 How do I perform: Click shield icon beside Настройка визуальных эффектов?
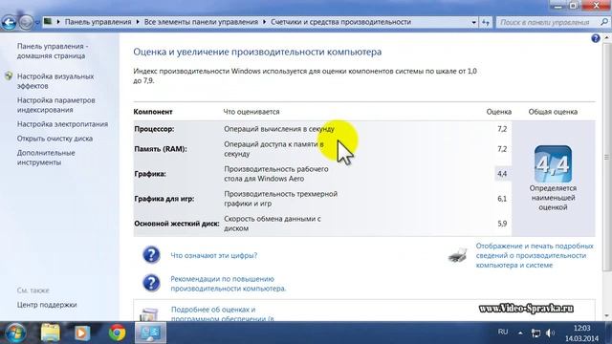(9, 76)
